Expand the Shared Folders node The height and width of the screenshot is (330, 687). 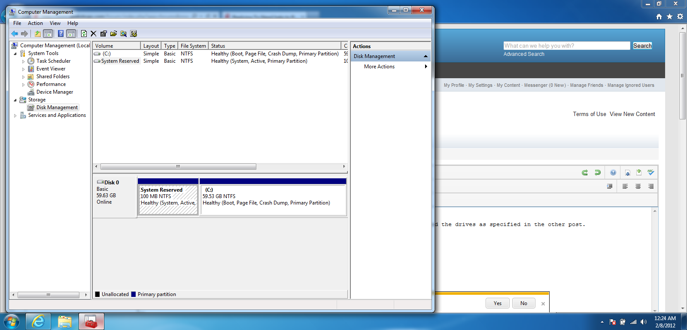pos(23,77)
